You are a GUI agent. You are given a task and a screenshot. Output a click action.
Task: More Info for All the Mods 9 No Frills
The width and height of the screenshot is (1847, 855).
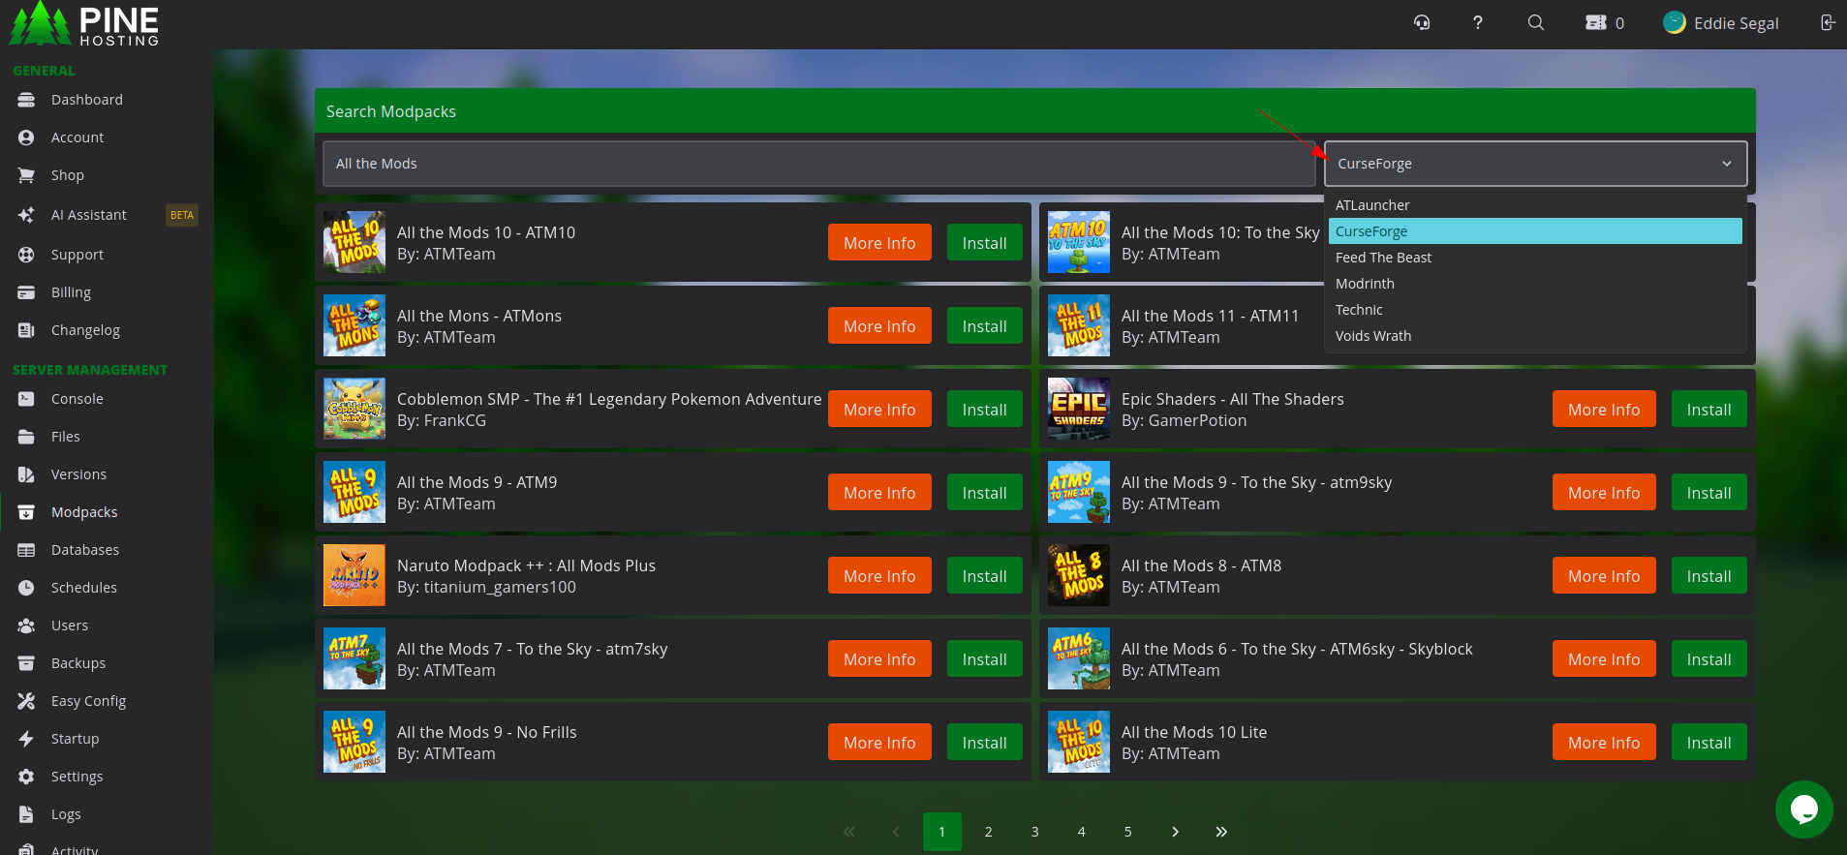point(879,743)
